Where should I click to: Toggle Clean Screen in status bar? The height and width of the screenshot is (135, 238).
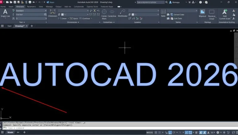233,133
